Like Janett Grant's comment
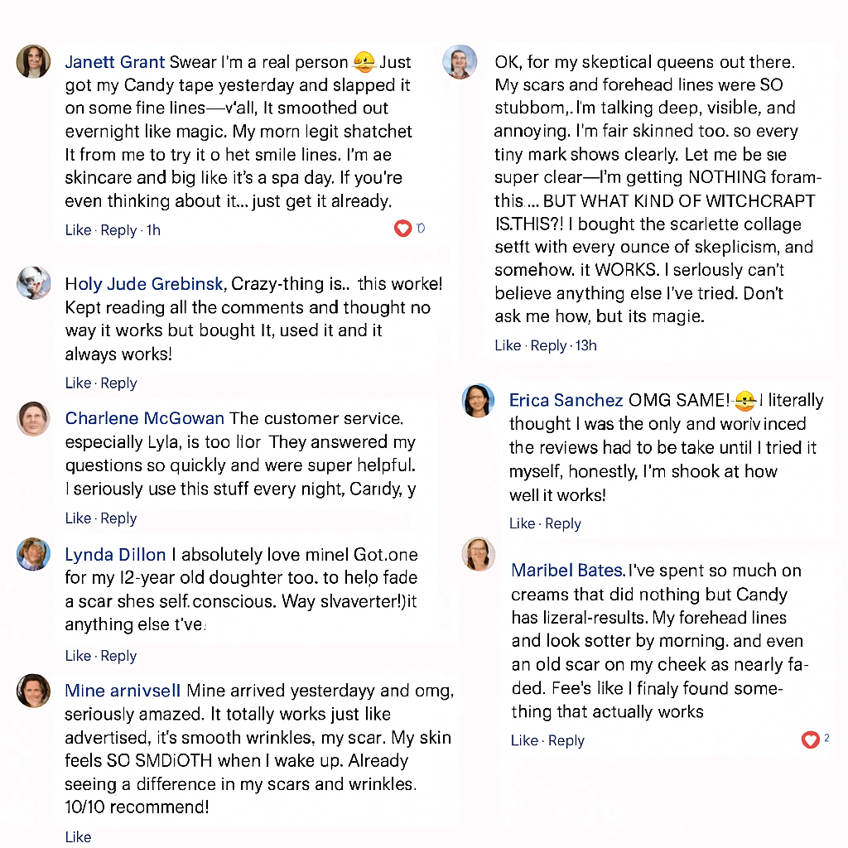This screenshot has height=848, width=848. [x=78, y=230]
